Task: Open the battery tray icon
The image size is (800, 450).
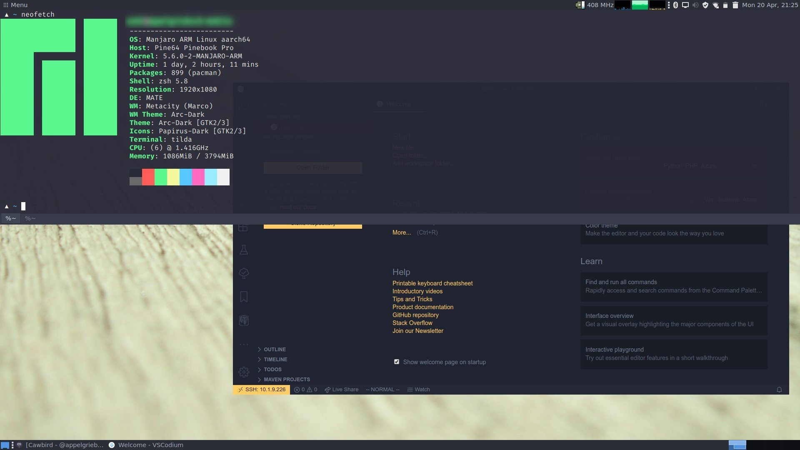Action: pyautogui.click(x=725, y=5)
